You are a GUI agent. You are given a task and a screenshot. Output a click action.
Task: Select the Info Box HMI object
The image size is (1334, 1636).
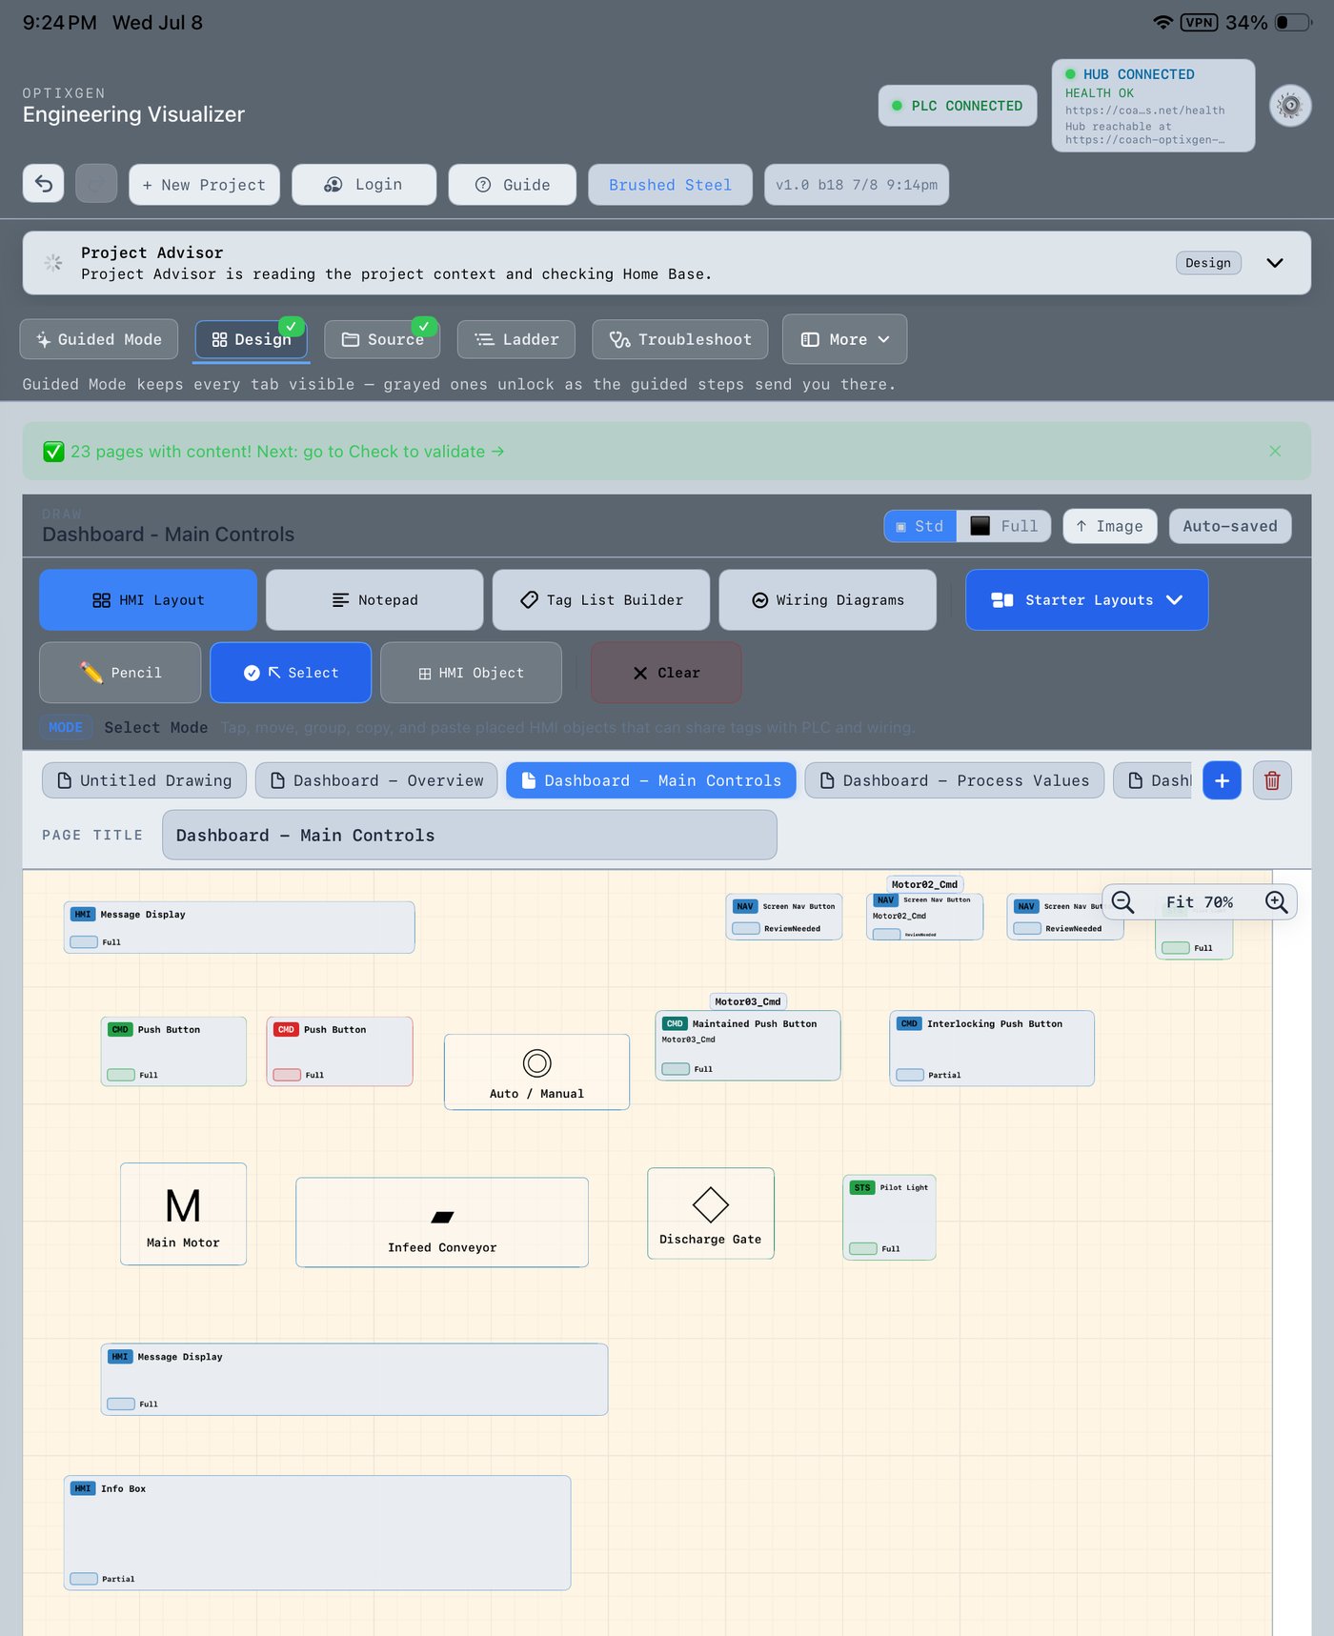click(317, 1533)
